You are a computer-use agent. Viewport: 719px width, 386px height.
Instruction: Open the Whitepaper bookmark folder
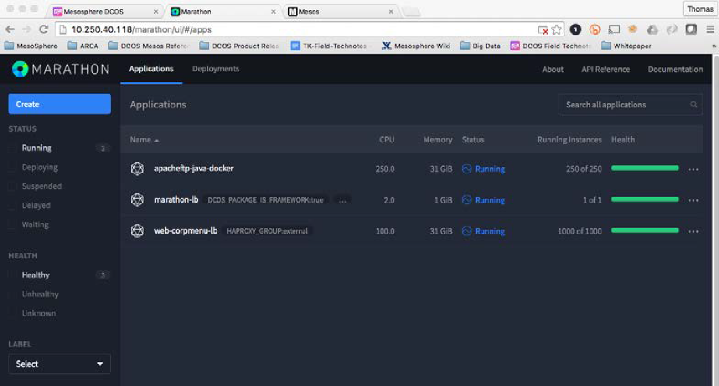pos(626,46)
